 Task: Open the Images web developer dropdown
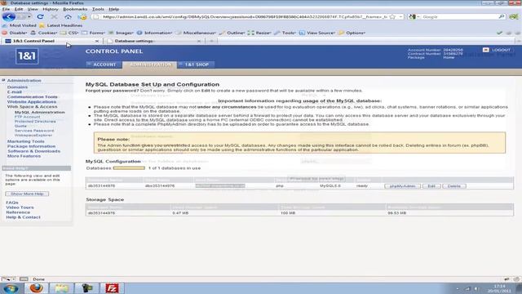click(121, 33)
